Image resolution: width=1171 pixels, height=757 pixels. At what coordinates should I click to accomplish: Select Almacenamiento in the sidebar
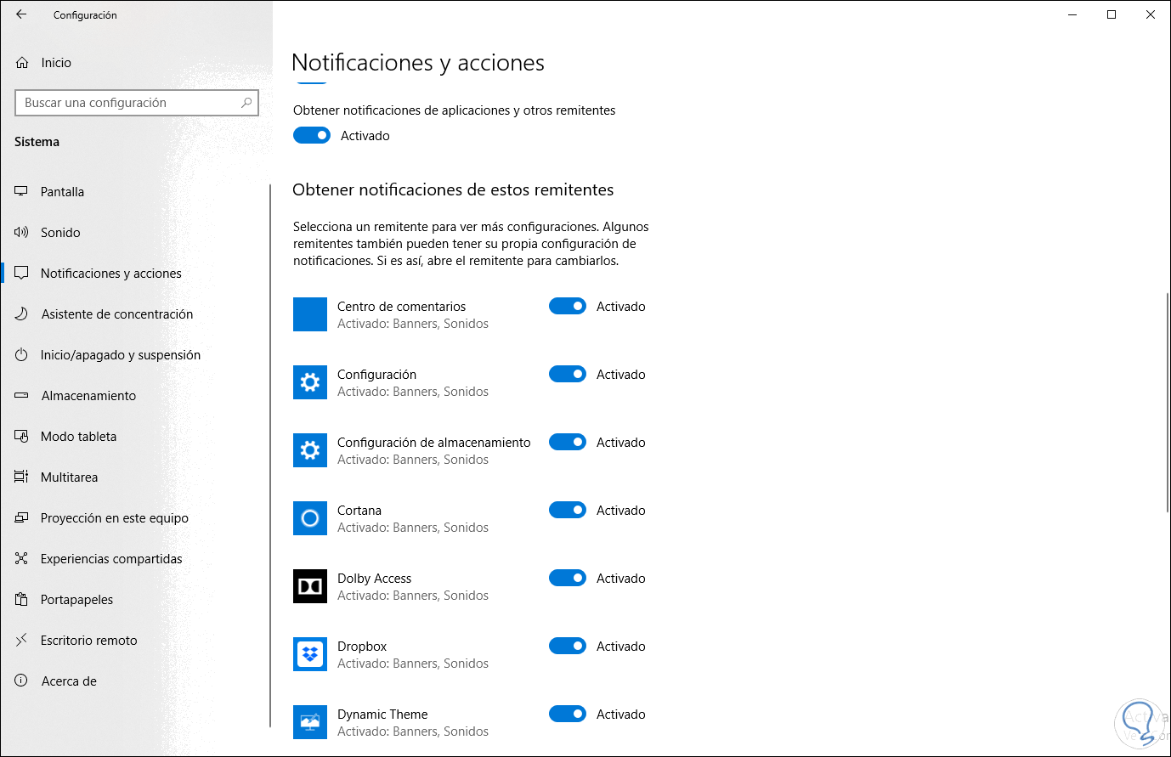pyautogui.click(x=88, y=396)
